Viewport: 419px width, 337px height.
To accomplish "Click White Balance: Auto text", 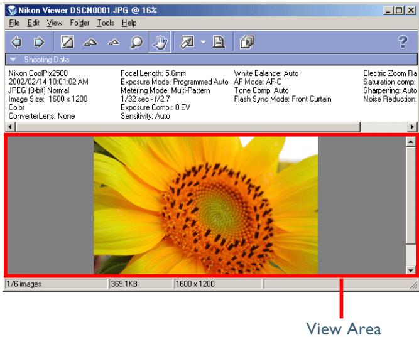I will [x=266, y=73].
